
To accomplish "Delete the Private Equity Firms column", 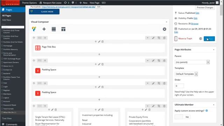I will point(149,110).
